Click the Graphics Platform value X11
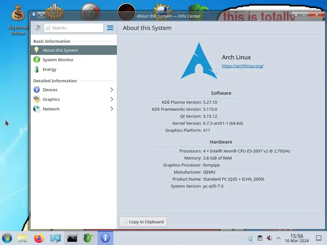This screenshot has height=245, width=327. pos(207,130)
